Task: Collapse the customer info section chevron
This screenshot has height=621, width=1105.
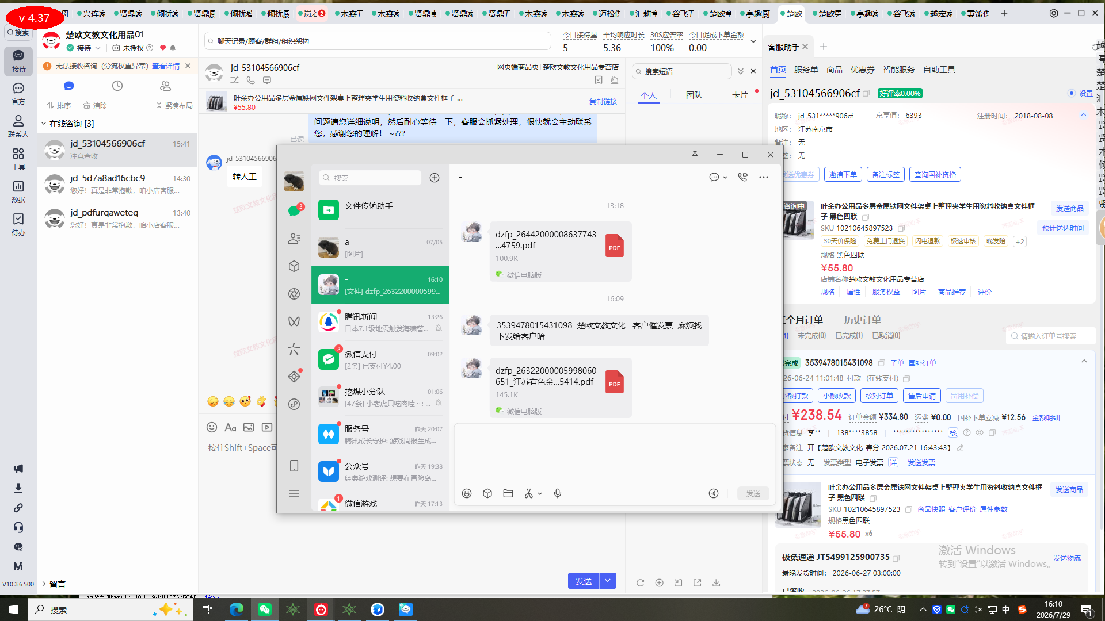Action: (1084, 115)
